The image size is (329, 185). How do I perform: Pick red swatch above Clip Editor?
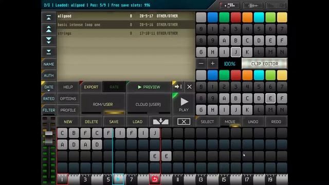[235, 17]
